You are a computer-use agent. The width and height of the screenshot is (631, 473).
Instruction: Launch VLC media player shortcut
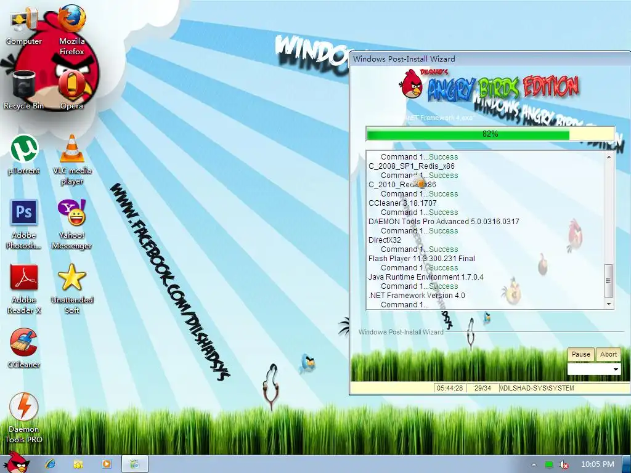click(x=71, y=160)
